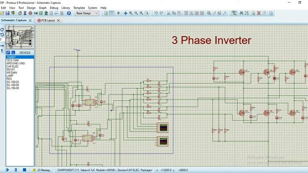
Task: Click the Rotate Anti-Clockwise icon in side panel
Action: click(2, 35)
